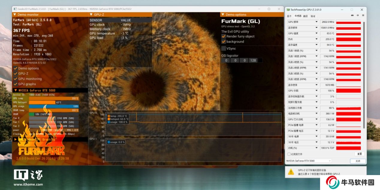
Task: Click the GPU-Z screenshot camera icon
Action: (352, 16)
